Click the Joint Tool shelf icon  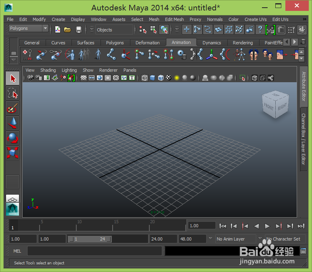(111, 54)
